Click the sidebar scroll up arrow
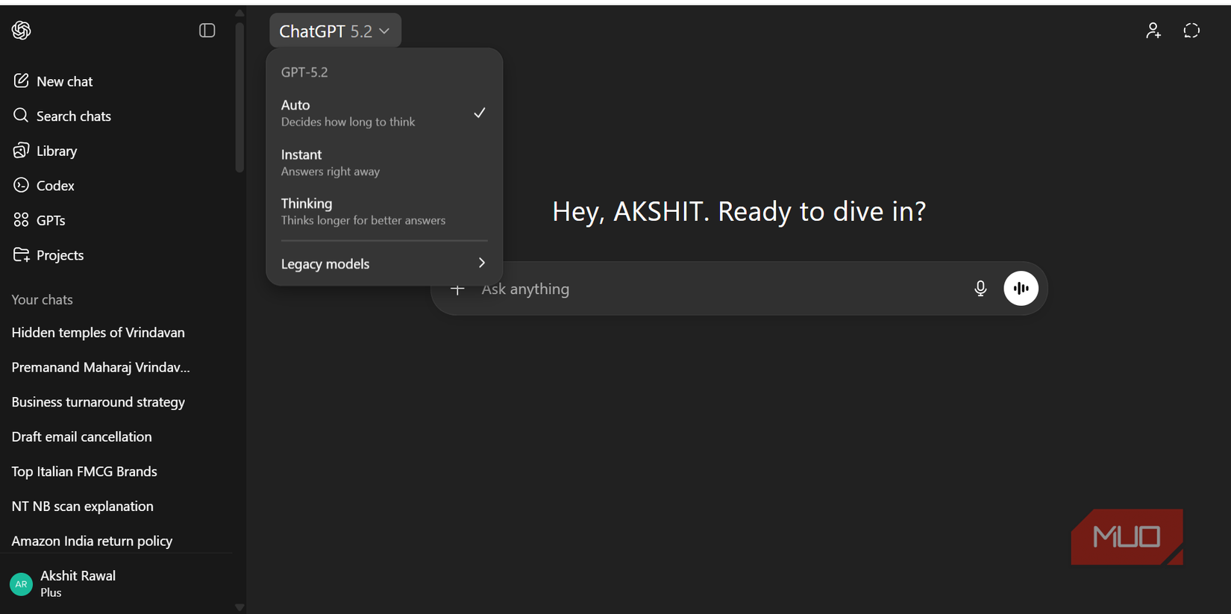 pyautogui.click(x=239, y=13)
